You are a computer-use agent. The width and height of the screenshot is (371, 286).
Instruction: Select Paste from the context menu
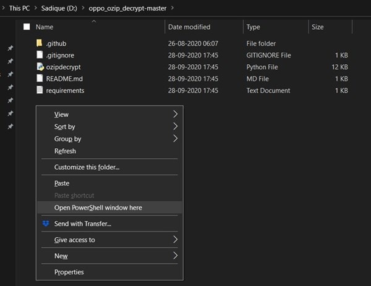pos(109,183)
